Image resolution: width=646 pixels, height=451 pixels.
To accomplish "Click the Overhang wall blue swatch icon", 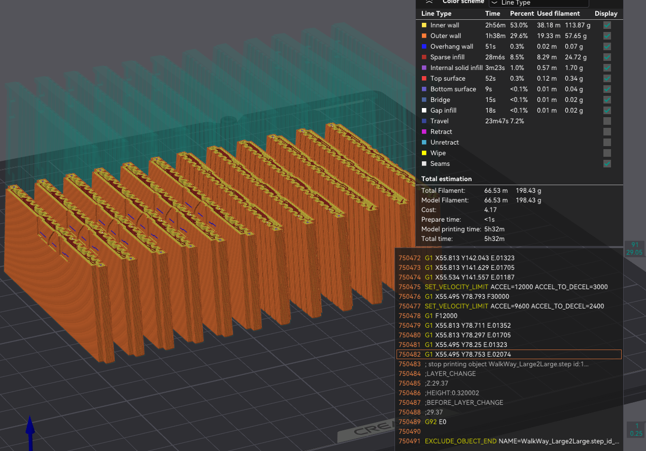I will (x=424, y=46).
